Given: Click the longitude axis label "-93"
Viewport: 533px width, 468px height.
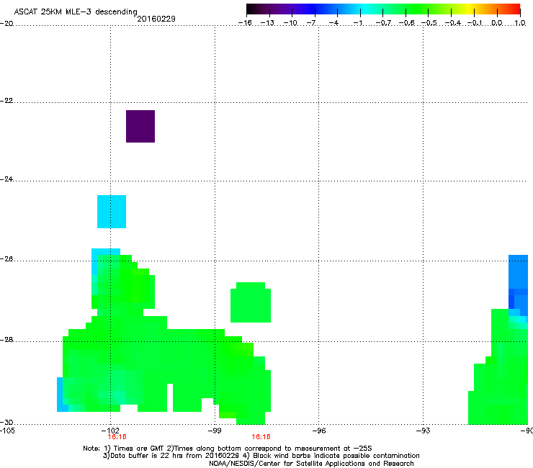Looking at the screenshot, I should click(424, 431).
